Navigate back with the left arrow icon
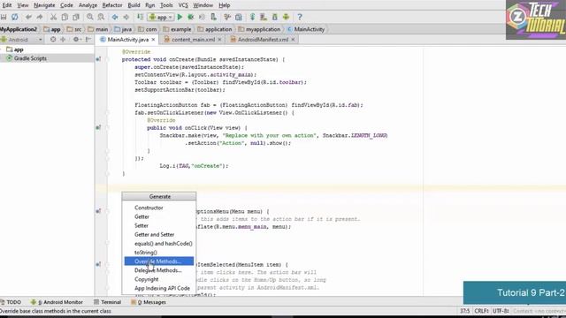This screenshot has width=566, height=318. [x=115, y=17]
